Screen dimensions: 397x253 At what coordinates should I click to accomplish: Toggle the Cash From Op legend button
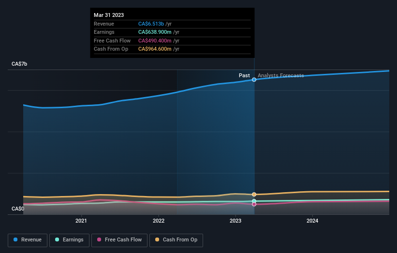pyautogui.click(x=176, y=240)
